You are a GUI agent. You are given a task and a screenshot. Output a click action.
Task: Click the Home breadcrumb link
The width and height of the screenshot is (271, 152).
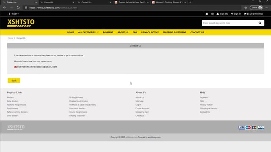[10, 38]
